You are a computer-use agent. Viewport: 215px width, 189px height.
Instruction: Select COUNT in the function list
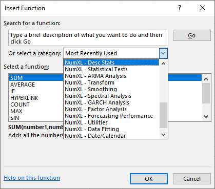click(x=36, y=104)
